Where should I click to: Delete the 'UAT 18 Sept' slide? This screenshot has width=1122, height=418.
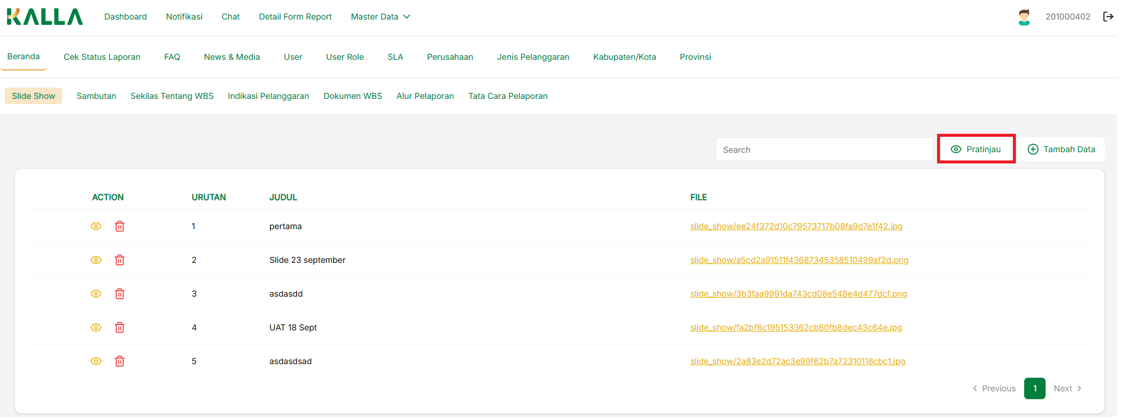click(120, 327)
